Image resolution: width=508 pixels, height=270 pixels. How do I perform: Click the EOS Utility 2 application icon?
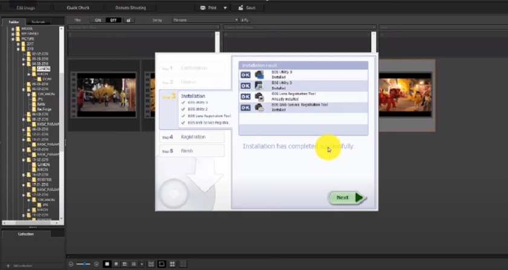click(259, 86)
